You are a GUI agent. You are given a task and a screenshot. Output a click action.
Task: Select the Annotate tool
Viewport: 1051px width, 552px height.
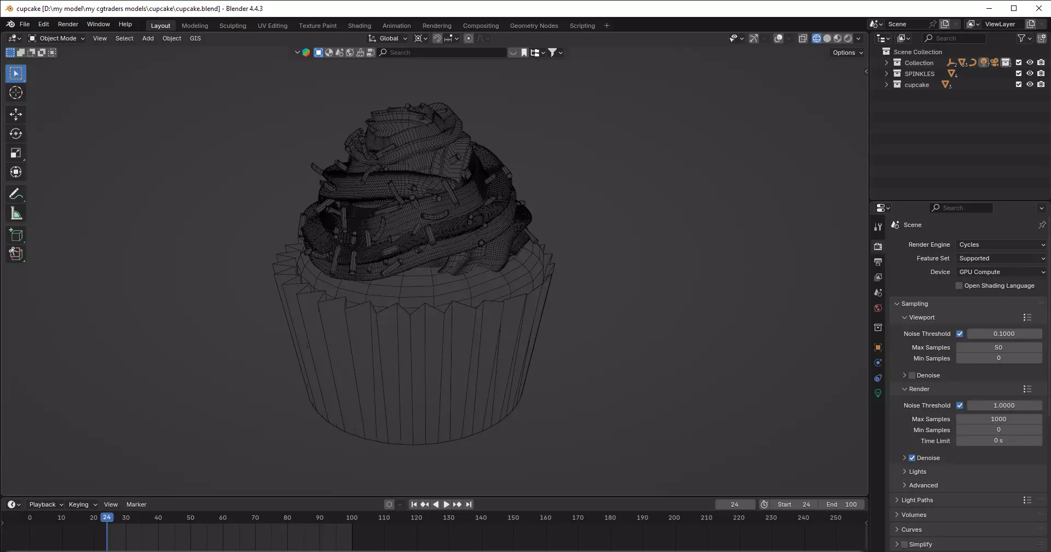click(16, 194)
